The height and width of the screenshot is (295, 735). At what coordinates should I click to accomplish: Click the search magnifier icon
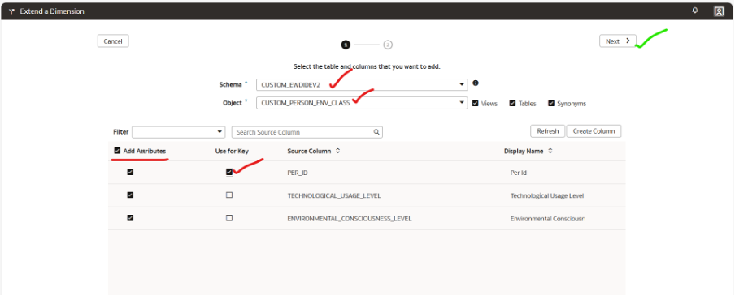point(376,132)
